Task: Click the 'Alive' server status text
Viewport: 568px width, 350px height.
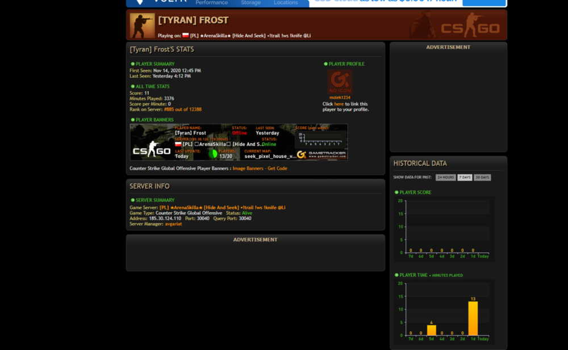Action: [247, 213]
